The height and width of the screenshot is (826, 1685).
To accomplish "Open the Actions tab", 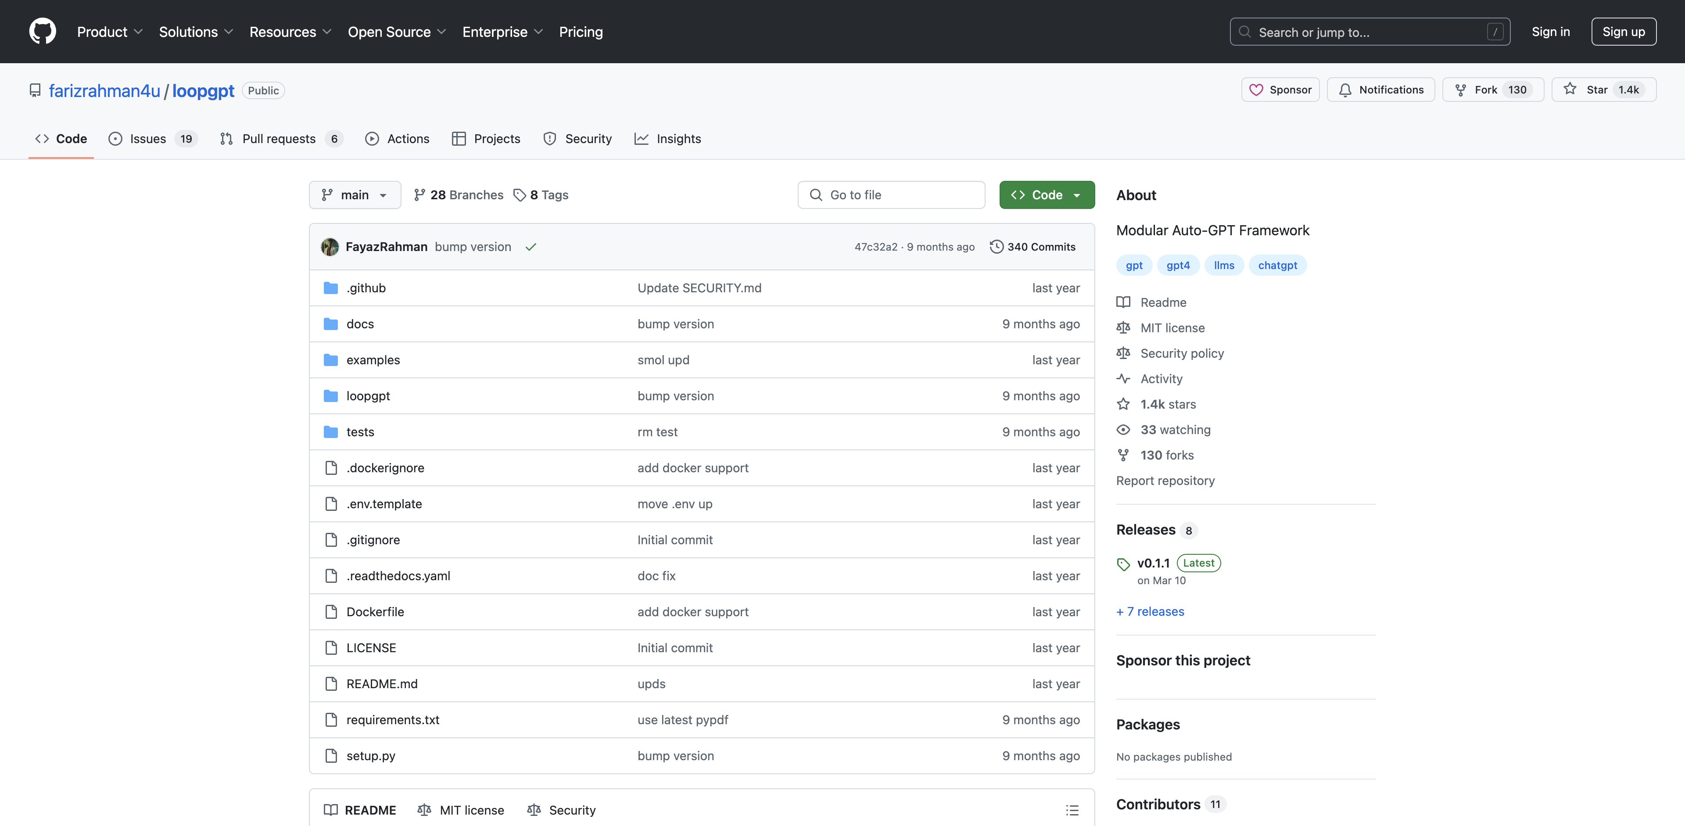I will point(397,139).
